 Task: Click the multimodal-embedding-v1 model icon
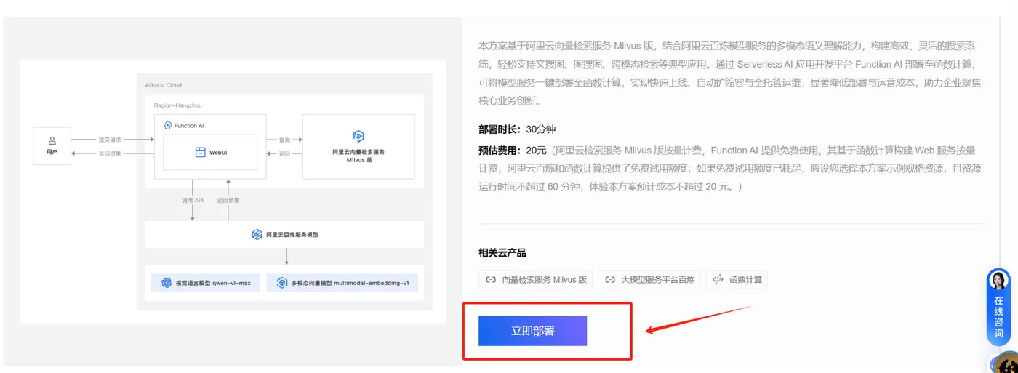click(282, 283)
